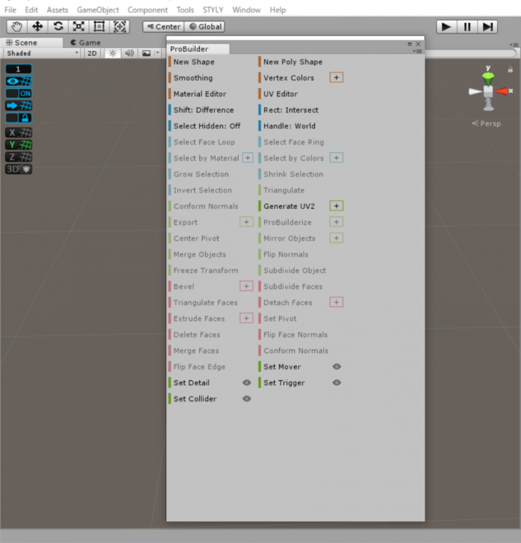Toggle the 2D view mode
This screenshot has height=543, width=521.
click(x=93, y=54)
